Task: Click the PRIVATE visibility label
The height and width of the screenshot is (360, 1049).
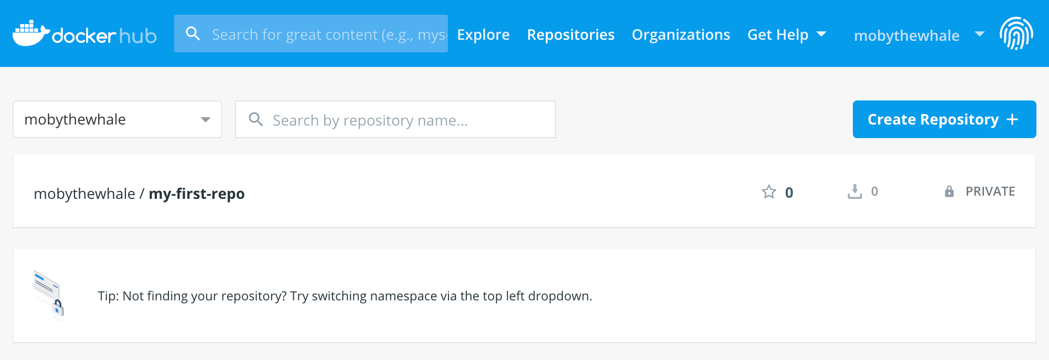Action: tap(989, 192)
